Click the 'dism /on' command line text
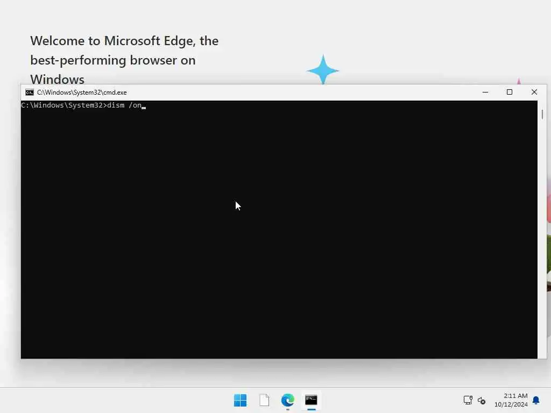 click(124, 105)
